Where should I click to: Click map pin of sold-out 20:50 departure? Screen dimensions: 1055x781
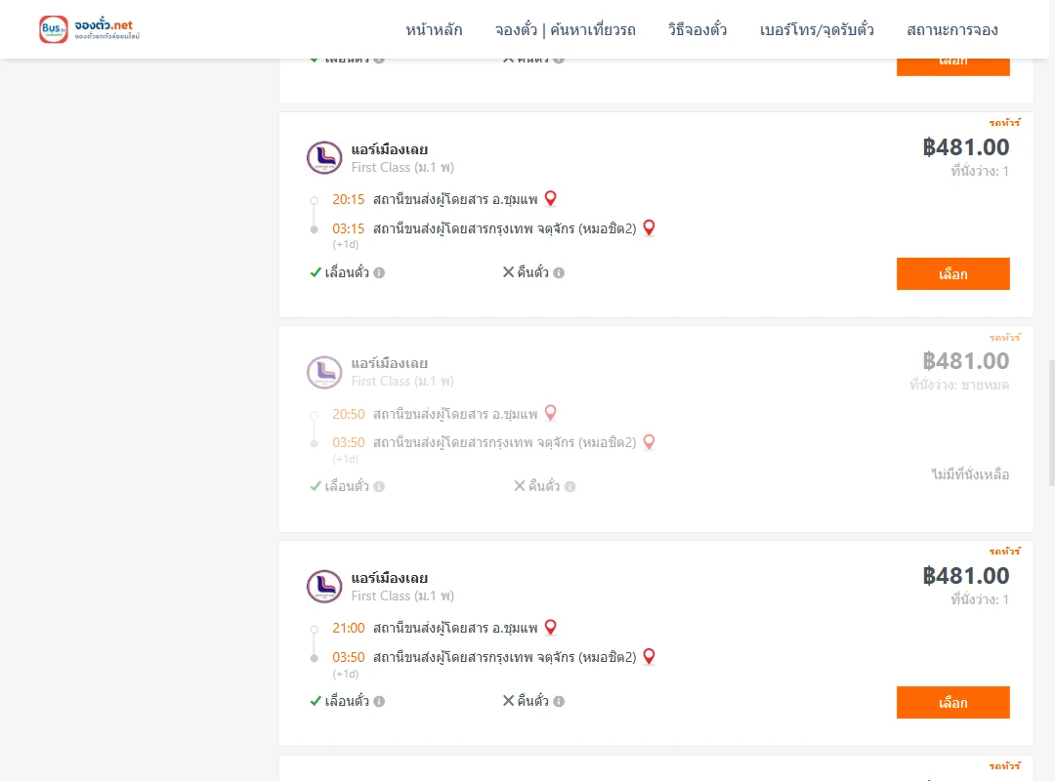pyautogui.click(x=550, y=413)
